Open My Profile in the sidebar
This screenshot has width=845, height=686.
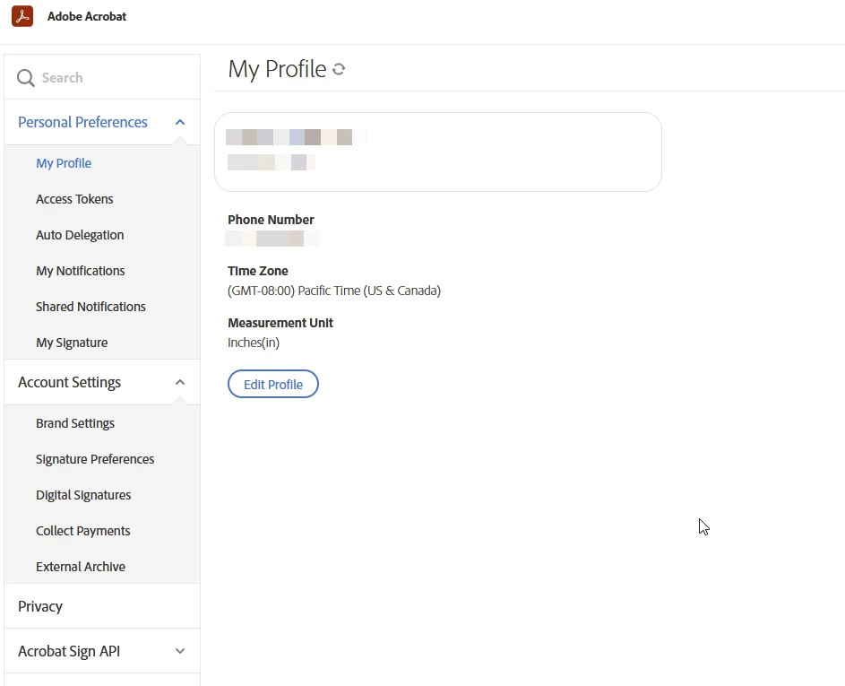[x=64, y=163]
